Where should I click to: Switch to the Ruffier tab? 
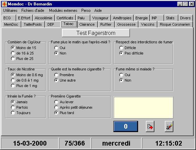(106, 24)
